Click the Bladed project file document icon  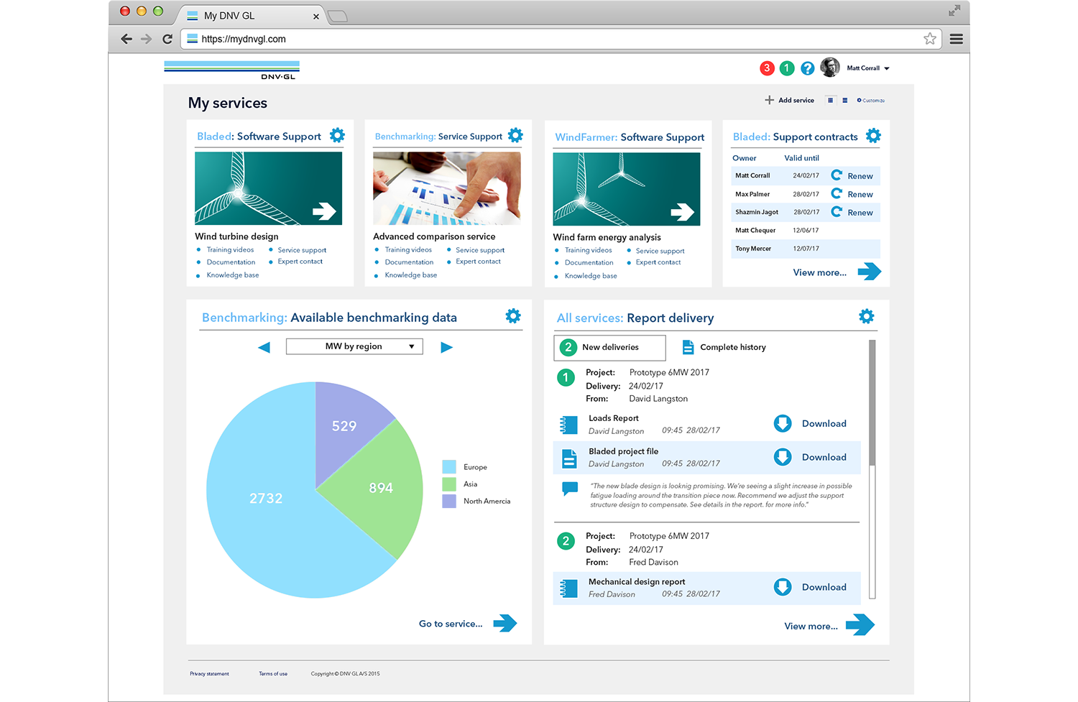[569, 458]
